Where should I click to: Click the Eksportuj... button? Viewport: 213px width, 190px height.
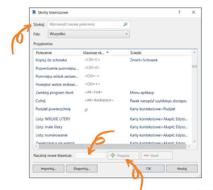(x=81, y=168)
